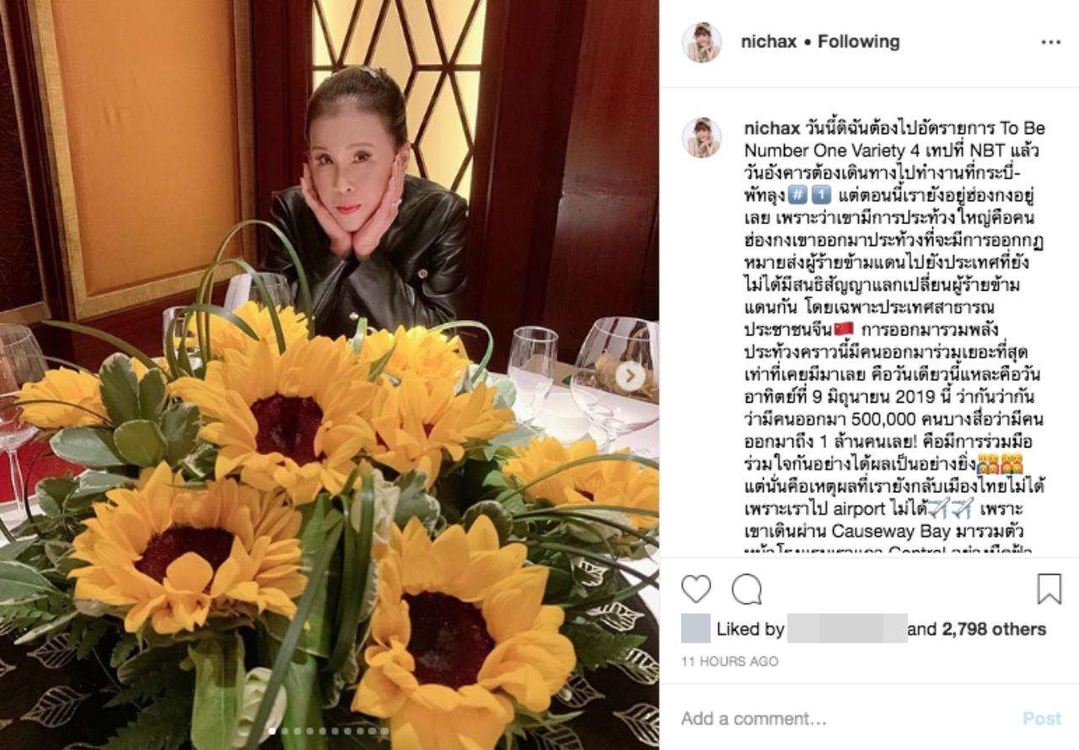Open comments with the speech bubble icon
The width and height of the screenshot is (1079, 750).
point(747,589)
